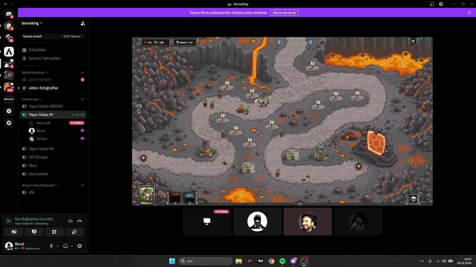The width and height of the screenshot is (476, 267).
Task: Open taskbar clock showing 16:05
Action: pyautogui.click(x=464, y=261)
